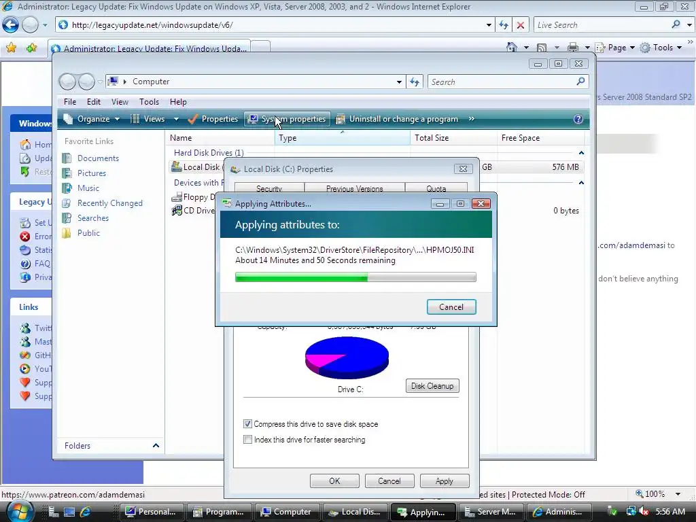Viewport: 696px width, 522px height.
Task: Select the CD Drive icon
Action: 177,211
